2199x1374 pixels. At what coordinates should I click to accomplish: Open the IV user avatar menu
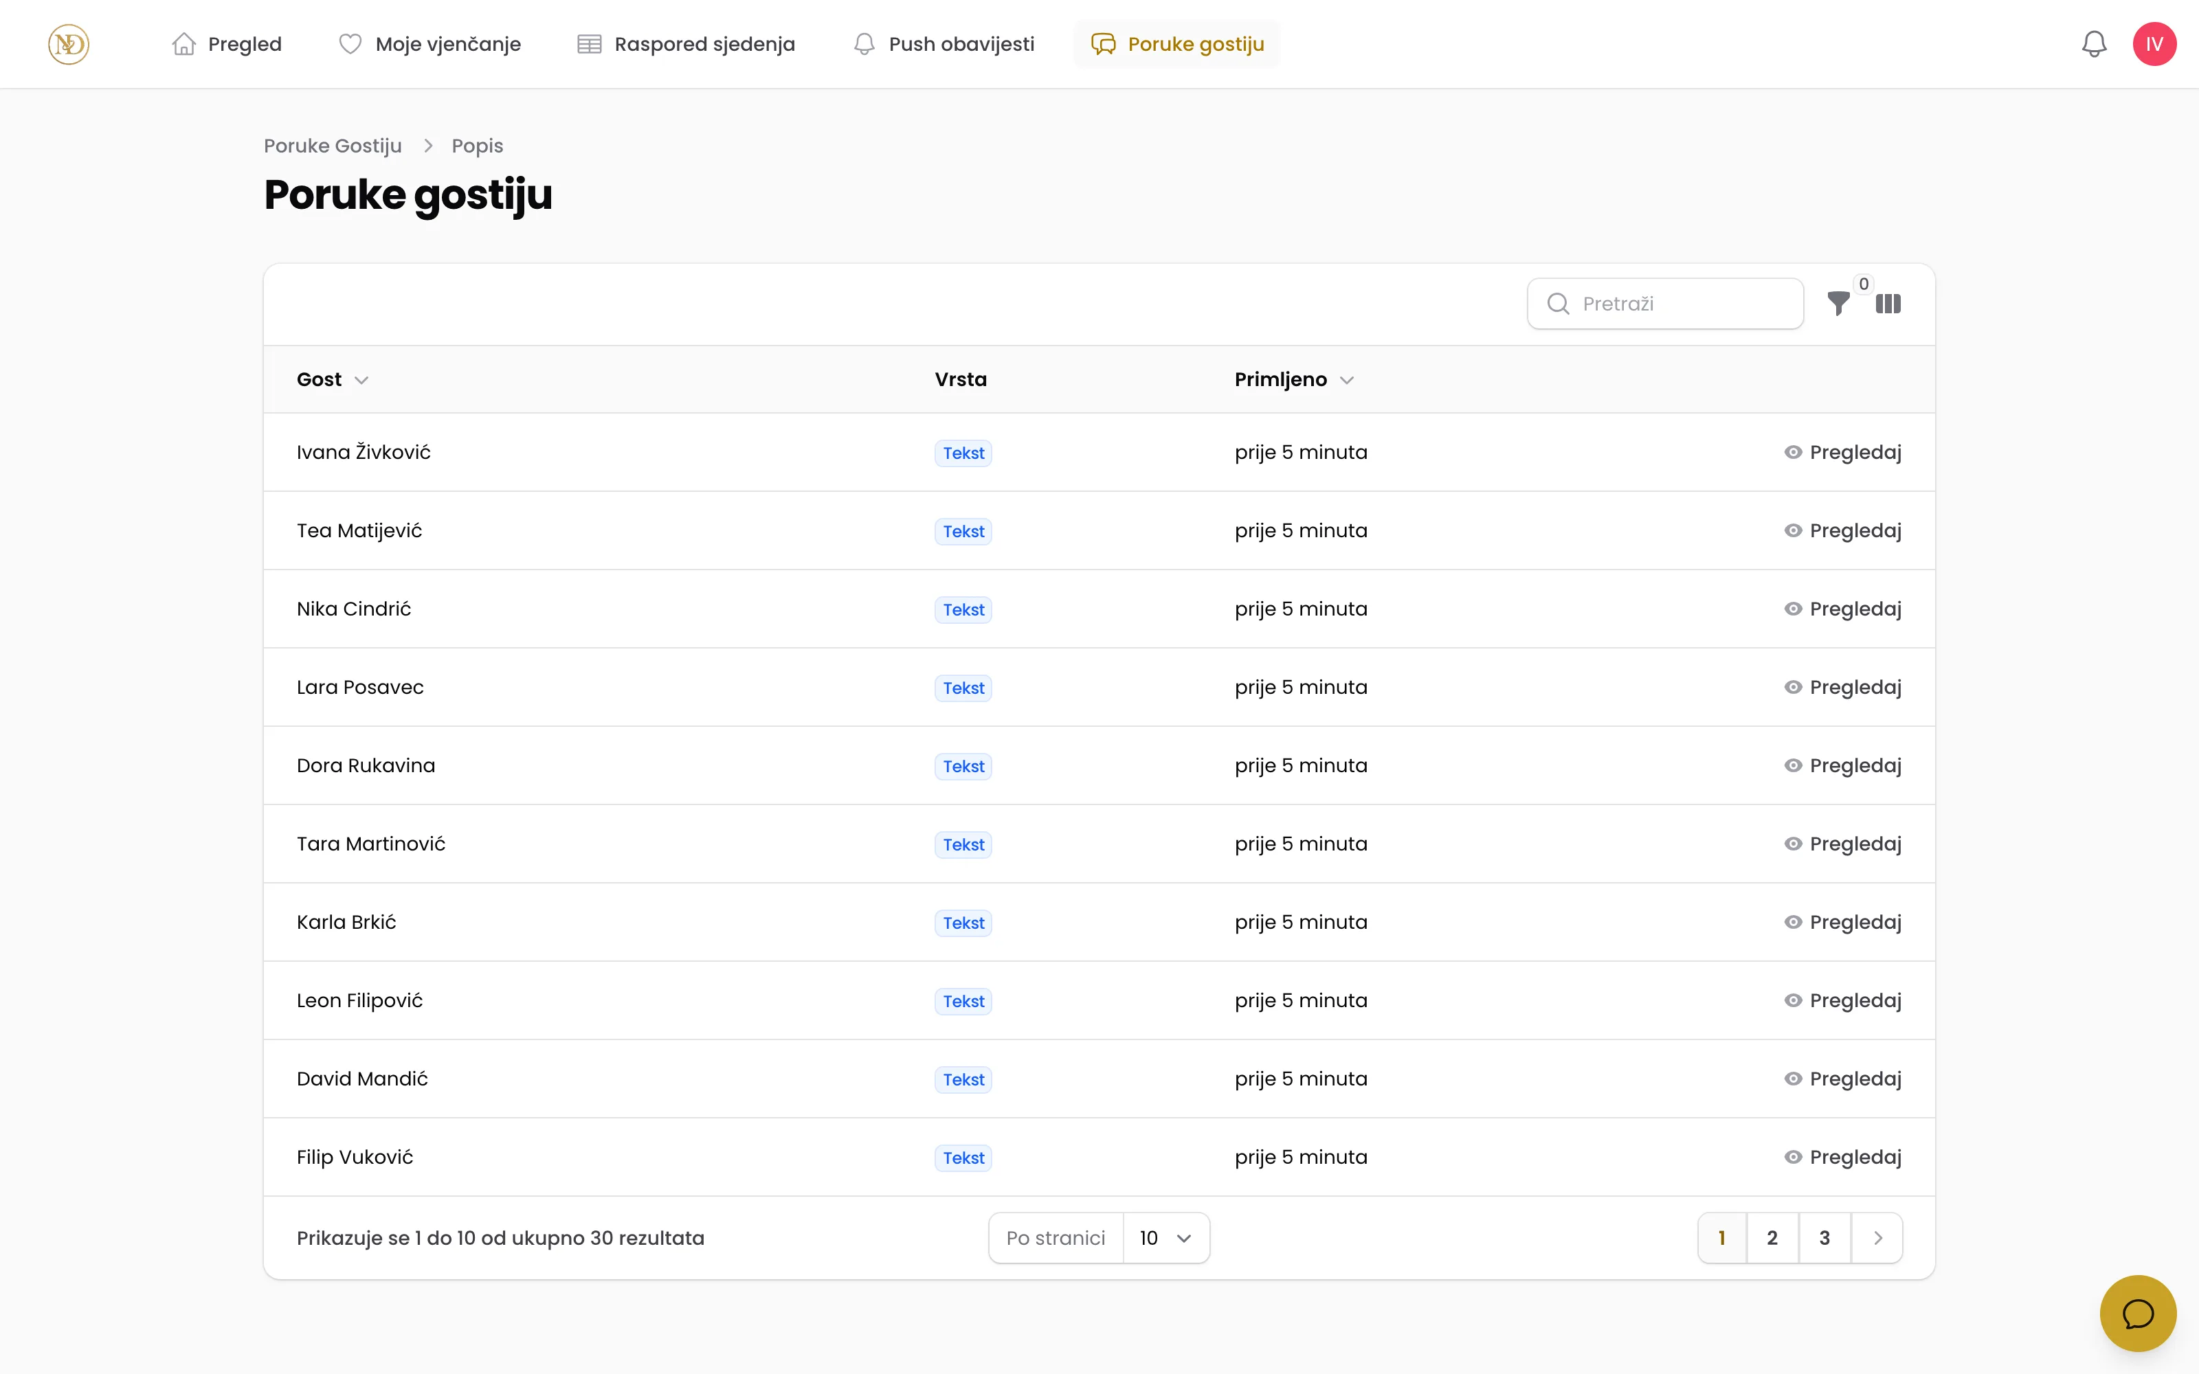point(2154,43)
